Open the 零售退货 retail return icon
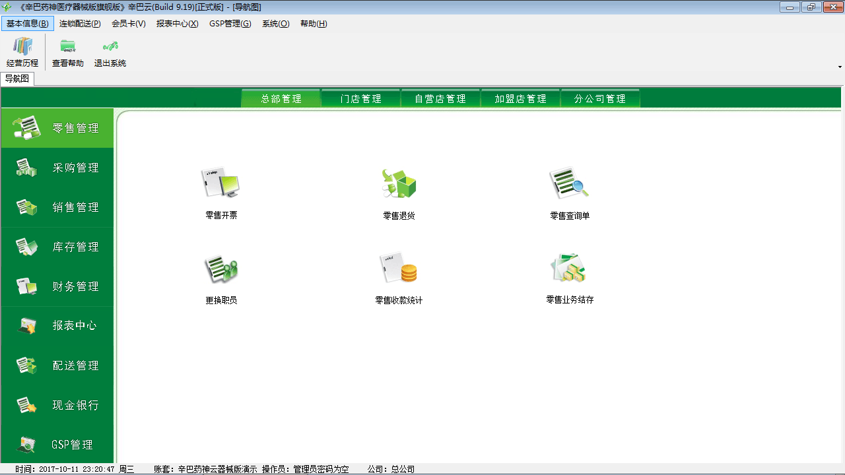Image resolution: width=845 pixels, height=475 pixels. click(399, 183)
